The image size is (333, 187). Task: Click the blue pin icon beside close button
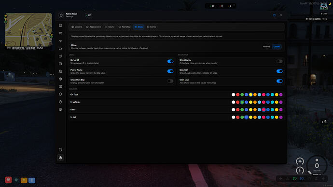coord(275,15)
